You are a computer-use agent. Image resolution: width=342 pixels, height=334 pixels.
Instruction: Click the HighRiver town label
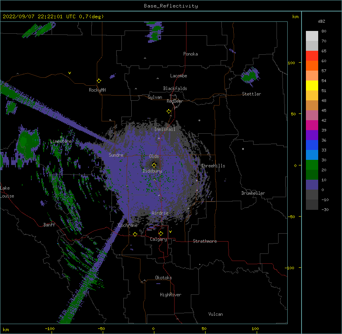point(171,295)
